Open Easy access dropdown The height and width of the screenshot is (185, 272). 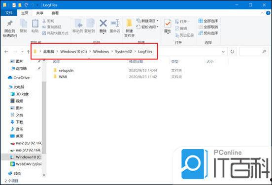[x=148, y=27]
